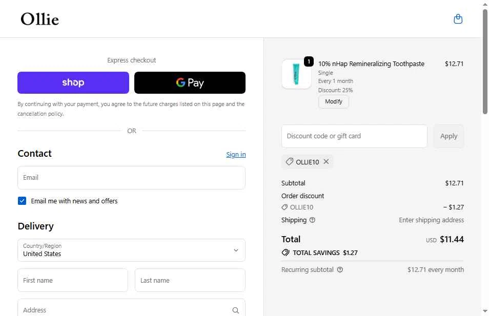This screenshot has height=316, width=489.
Task: Click the Recurring subtotal info icon
Action: point(340,269)
